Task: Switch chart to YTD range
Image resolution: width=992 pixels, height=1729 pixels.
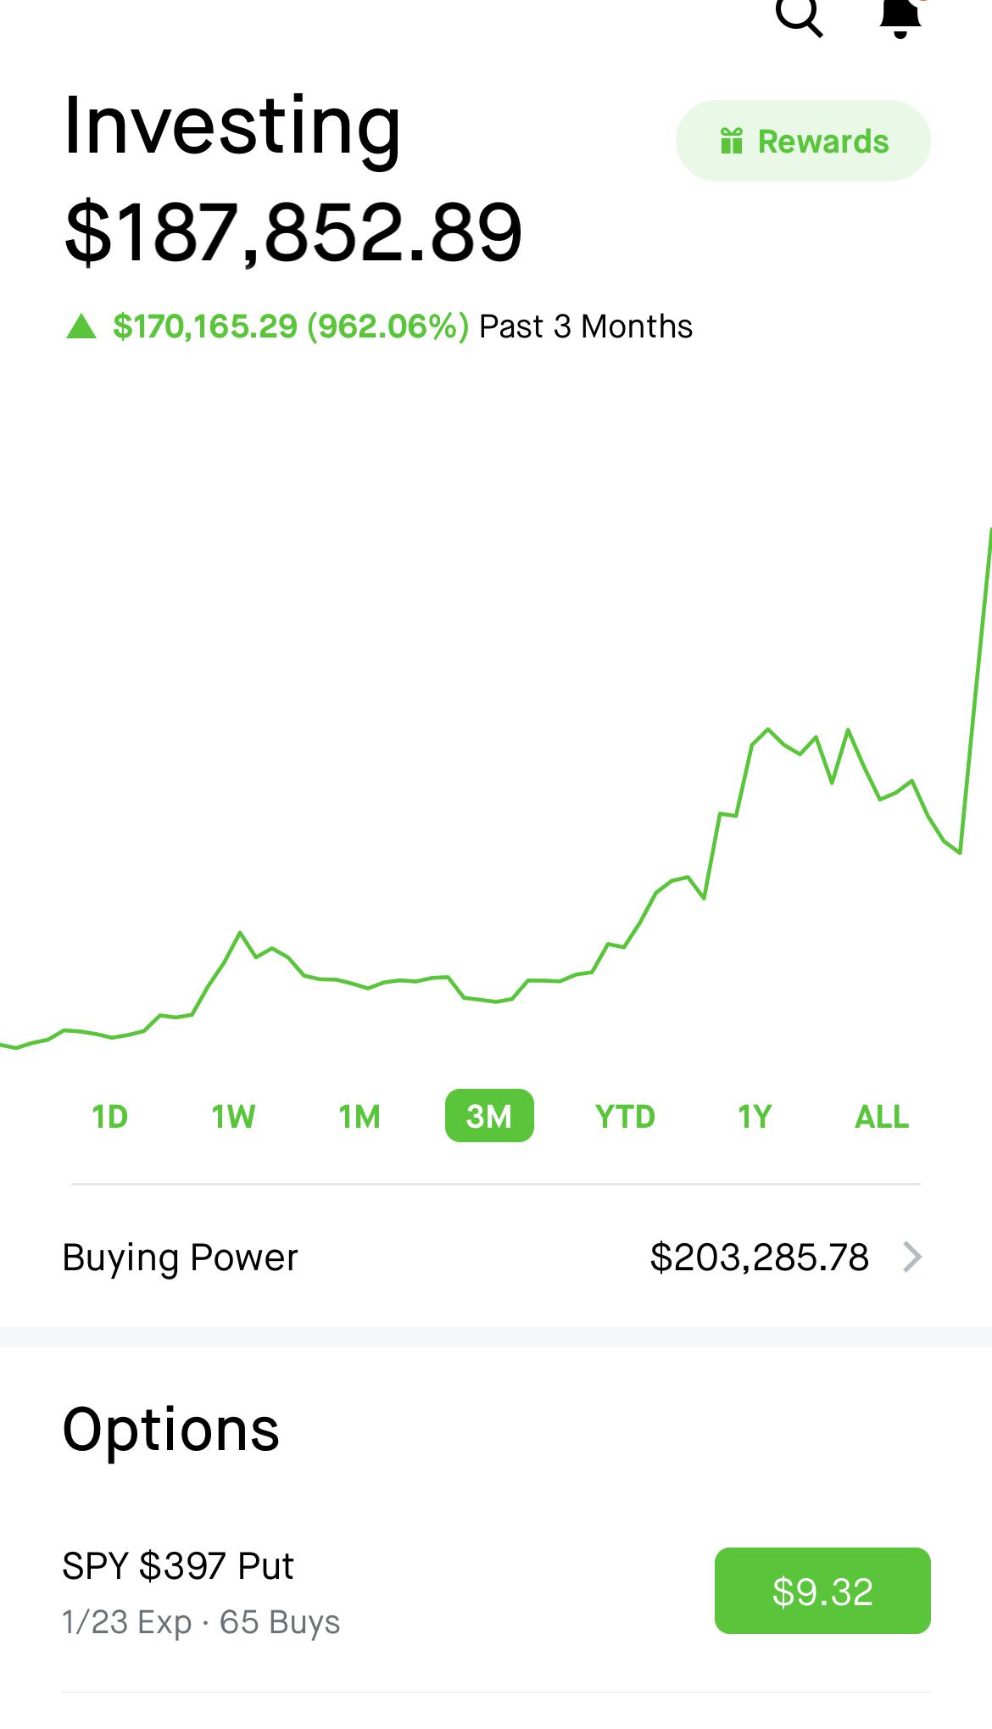Action: (625, 1116)
